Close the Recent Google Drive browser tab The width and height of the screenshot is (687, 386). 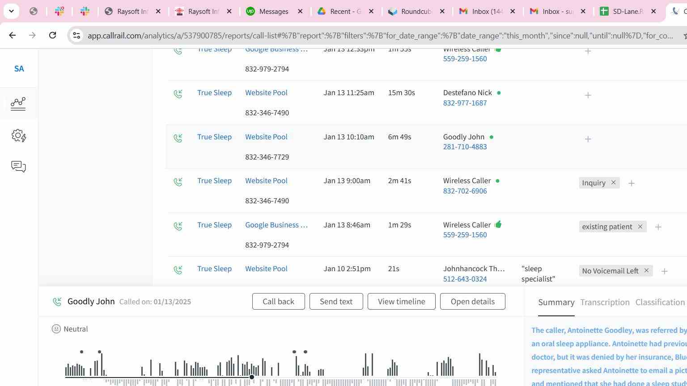tap(371, 11)
